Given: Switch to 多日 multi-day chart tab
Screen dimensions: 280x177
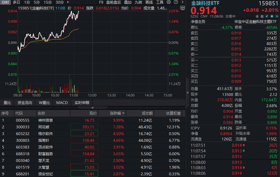Looking at the screenshot, I should click(16, 2).
